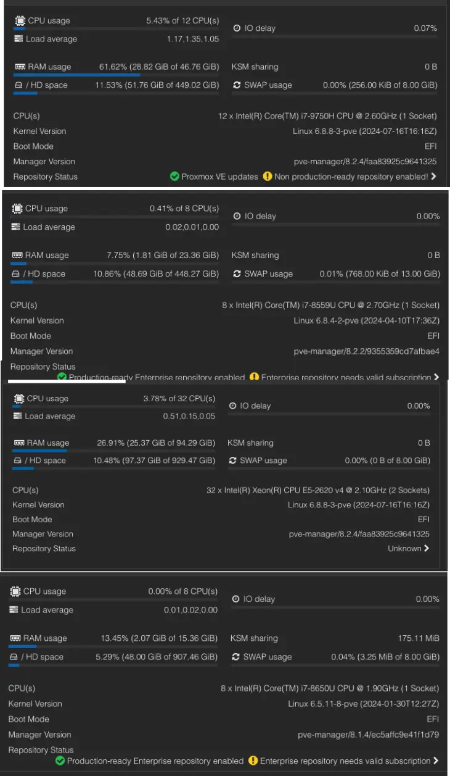This screenshot has height=776, width=450.
Task: Open the Proxmox VE updates status text
Action: coord(219,177)
